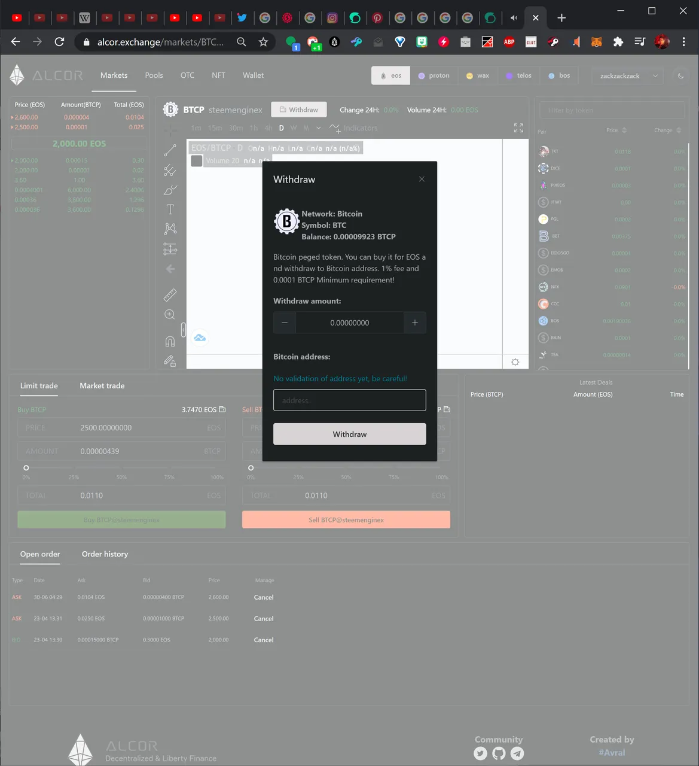
Task: Open chart Indicators menu
Action: pyautogui.click(x=353, y=128)
